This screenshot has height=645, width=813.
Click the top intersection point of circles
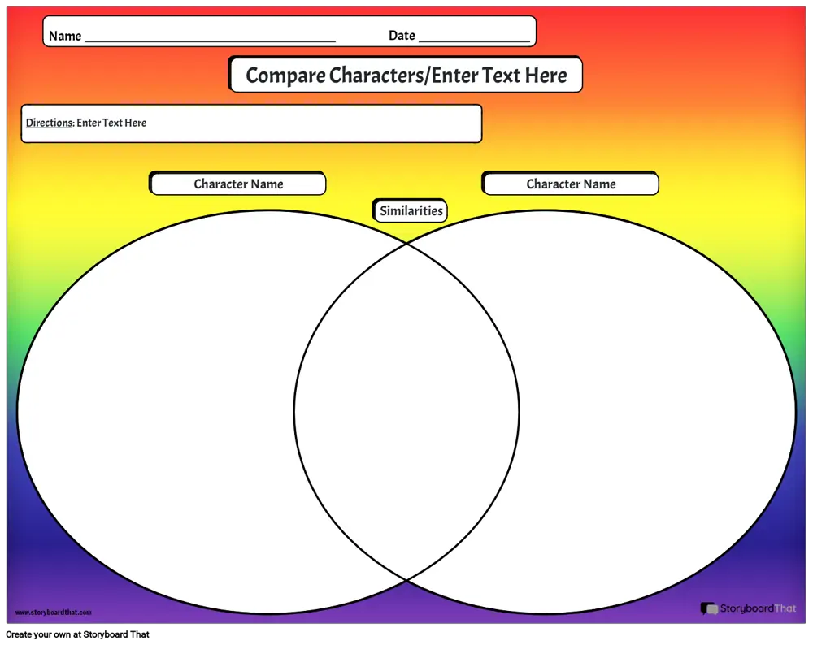(406, 242)
